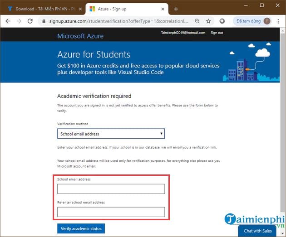Click the Academic verification required heading
Image resolution: width=286 pixels, height=237 pixels.
(x=94, y=96)
